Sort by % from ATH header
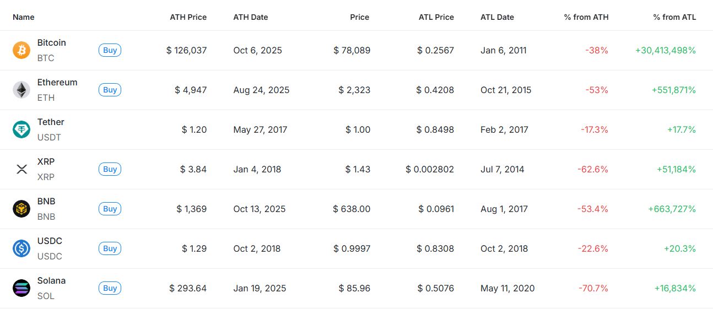 pyautogui.click(x=586, y=17)
